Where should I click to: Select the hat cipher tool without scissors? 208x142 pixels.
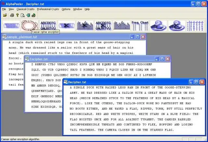coord(158,25)
